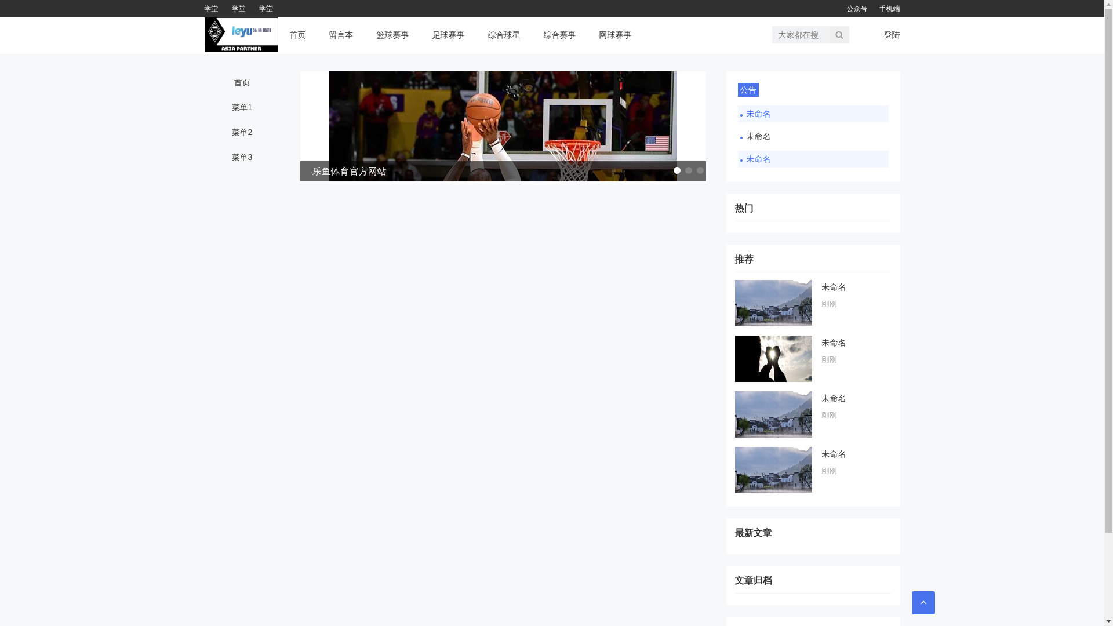Click third recommended 未命名 title
This screenshot has width=1113, height=626.
(x=834, y=399)
